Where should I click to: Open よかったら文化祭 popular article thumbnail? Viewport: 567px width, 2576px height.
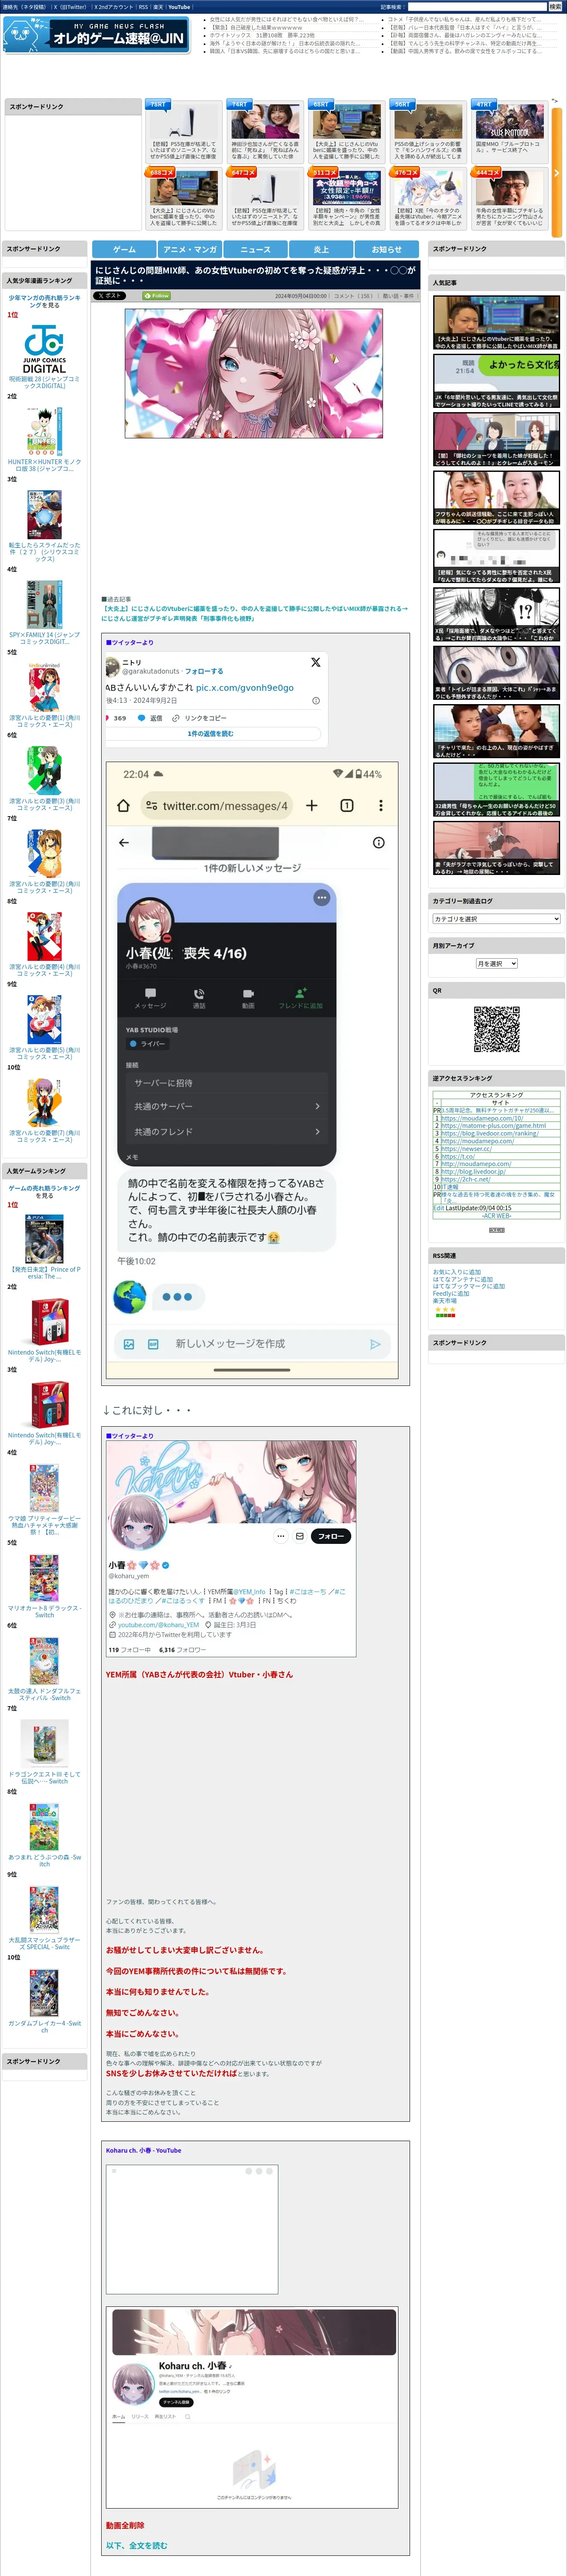(496, 381)
